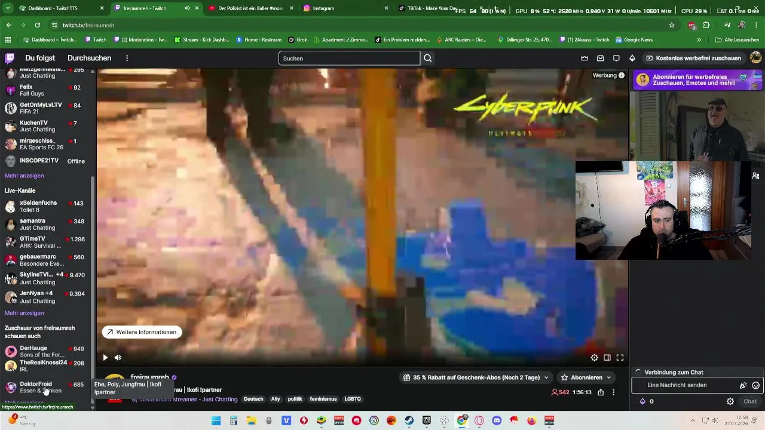
Task: Open player settings gear
Action: click(x=594, y=358)
